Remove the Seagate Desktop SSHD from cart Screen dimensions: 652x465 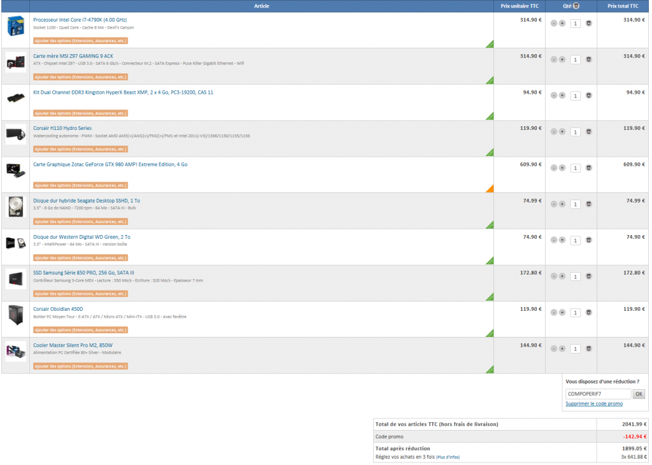click(x=589, y=204)
